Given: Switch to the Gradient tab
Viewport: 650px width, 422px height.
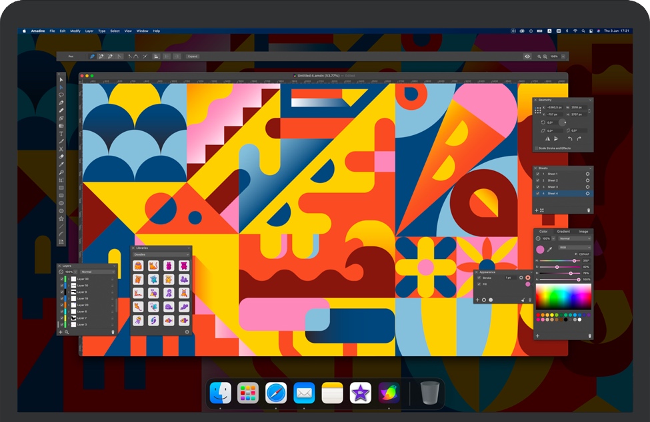Looking at the screenshot, I should point(563,232).
